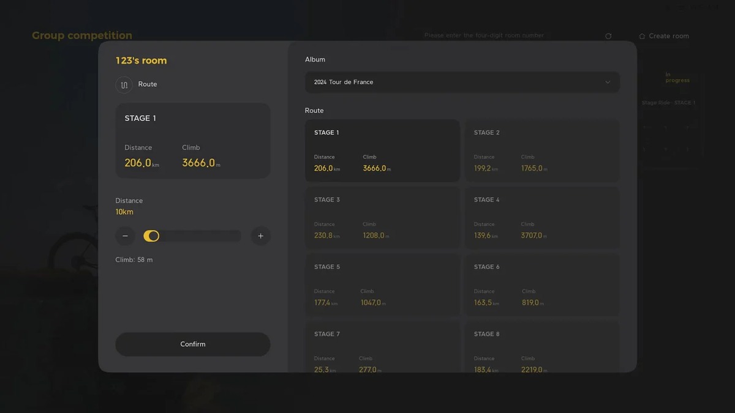Click the Create room button
Image resolution: width=735 pixels, height=413 pixels.
point(664,36)
